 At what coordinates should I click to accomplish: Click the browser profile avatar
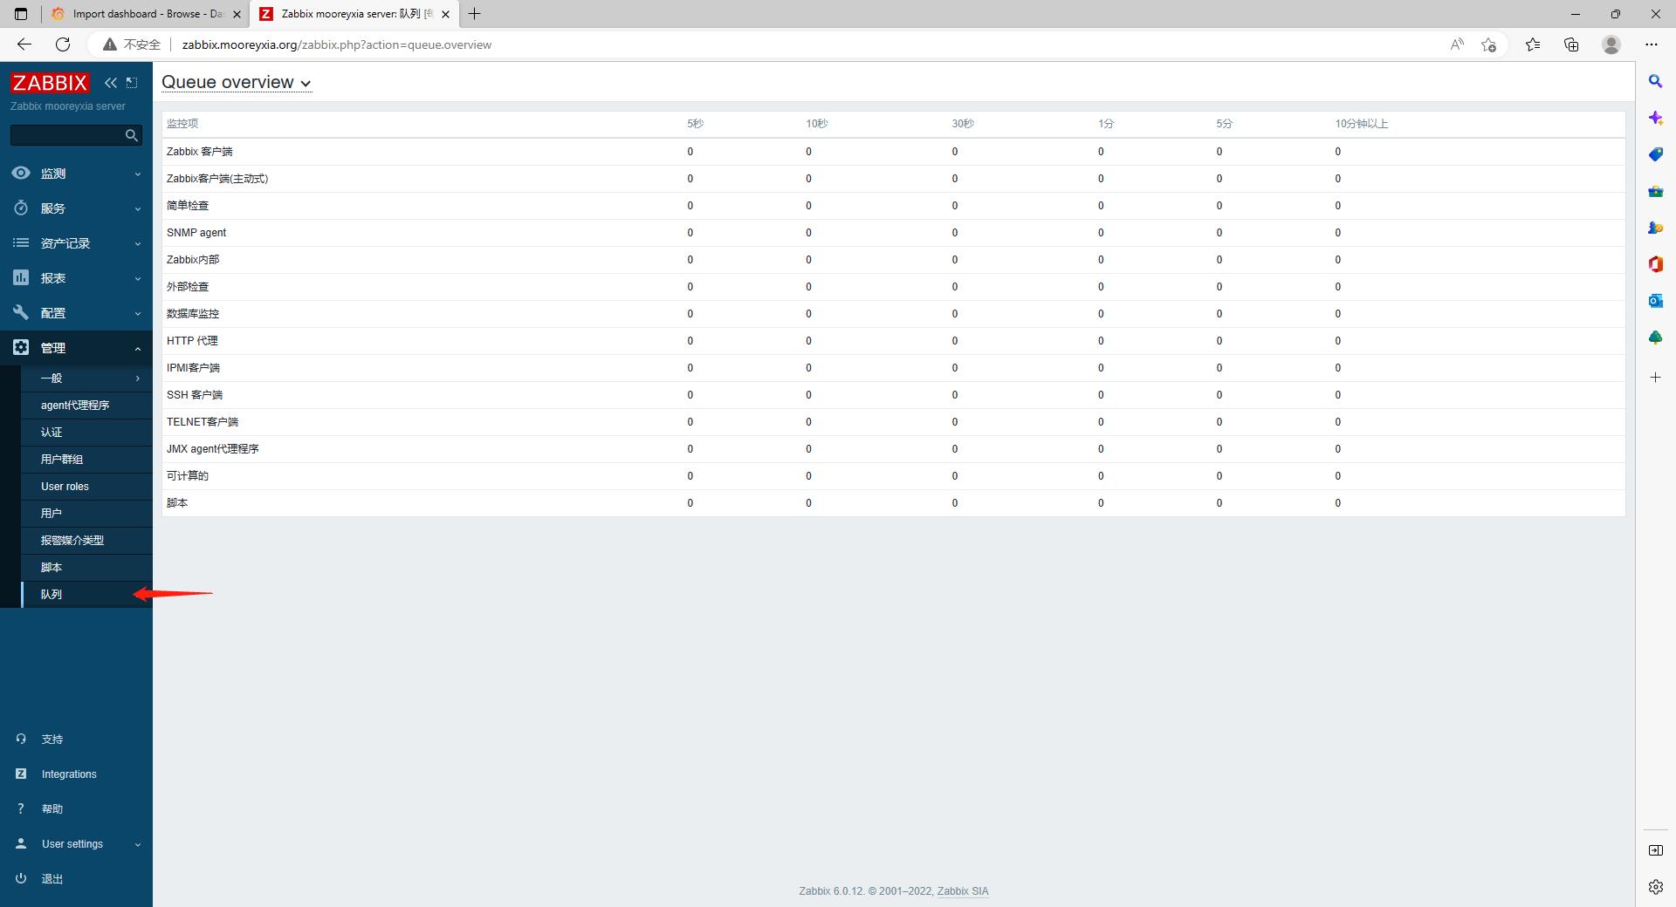coord(1611,44)
